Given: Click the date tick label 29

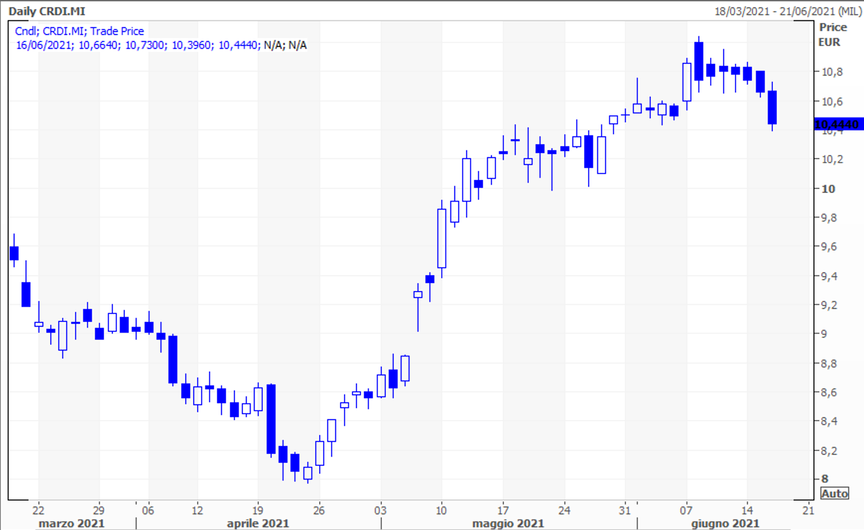Looking at the screenshot, I should click(98, 510).
